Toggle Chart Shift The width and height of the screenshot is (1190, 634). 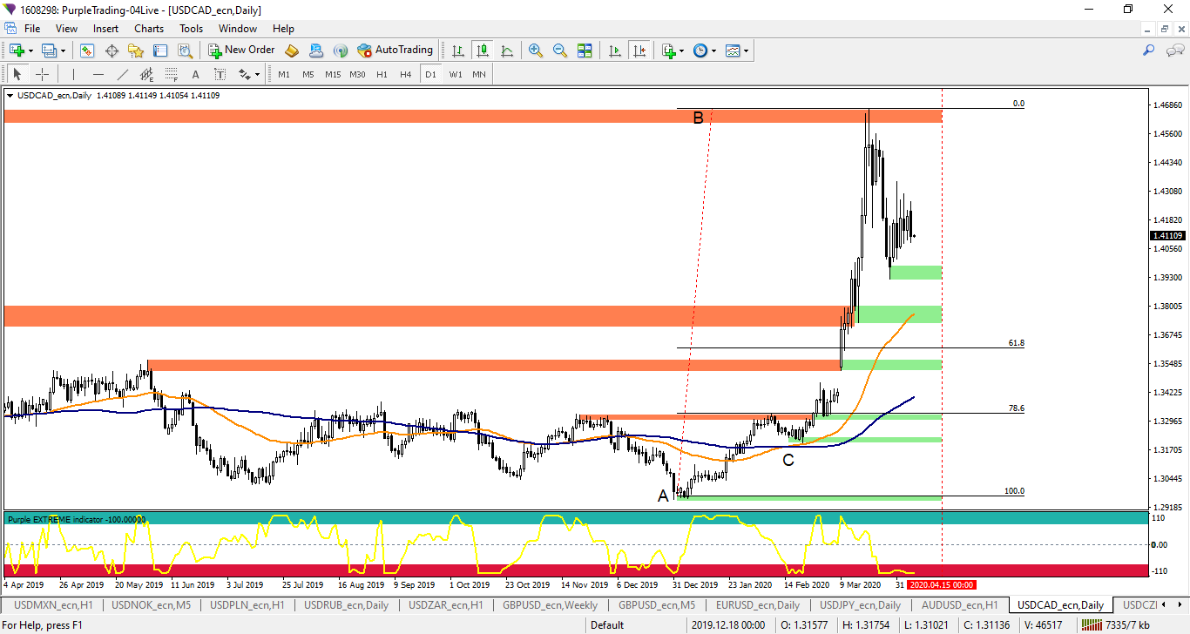639,51
